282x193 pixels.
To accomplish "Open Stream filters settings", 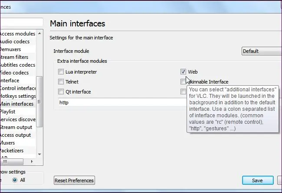I will [x=14, y=57].
